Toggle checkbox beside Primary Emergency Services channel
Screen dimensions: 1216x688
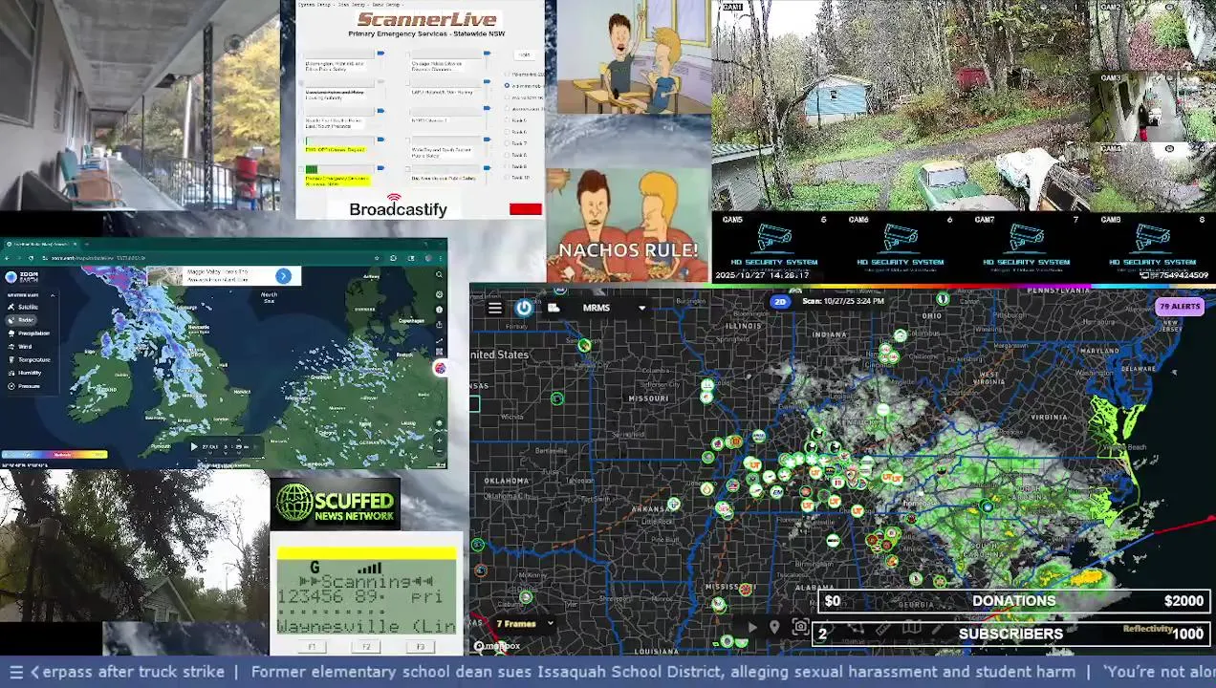301,169
